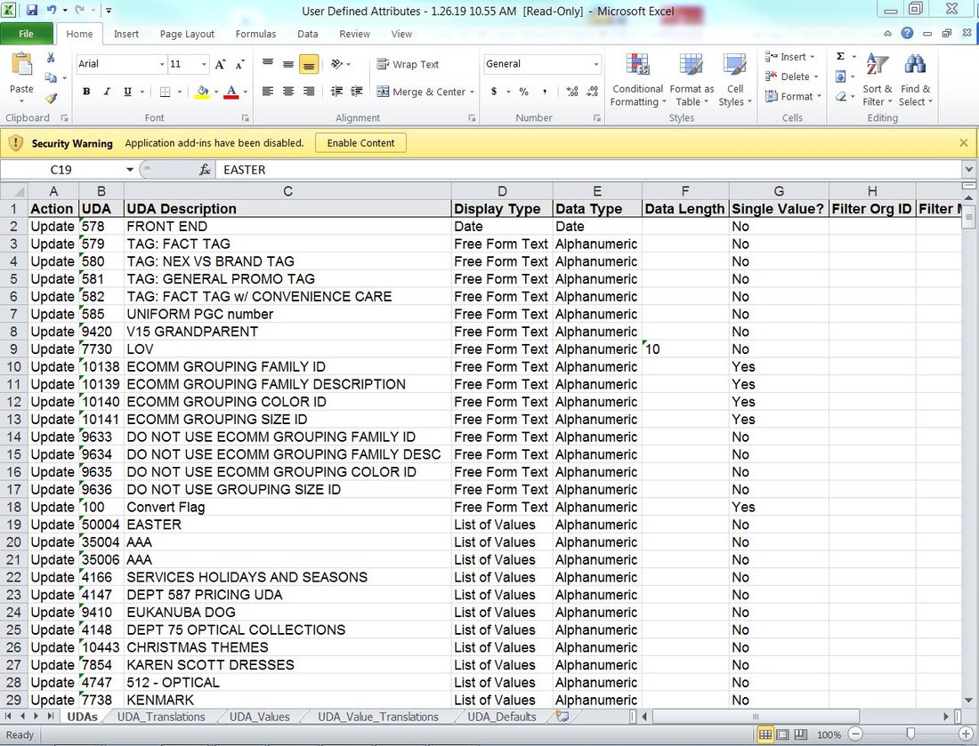Open the UDA_Values sheet tab

tap(259, 717)
